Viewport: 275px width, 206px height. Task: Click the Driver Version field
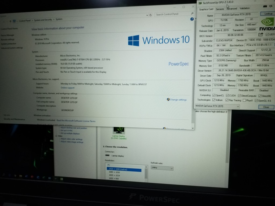[244, 71]
